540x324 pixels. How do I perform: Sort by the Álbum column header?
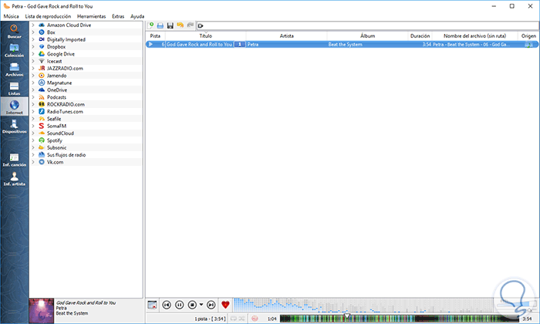tap(367, 35)
